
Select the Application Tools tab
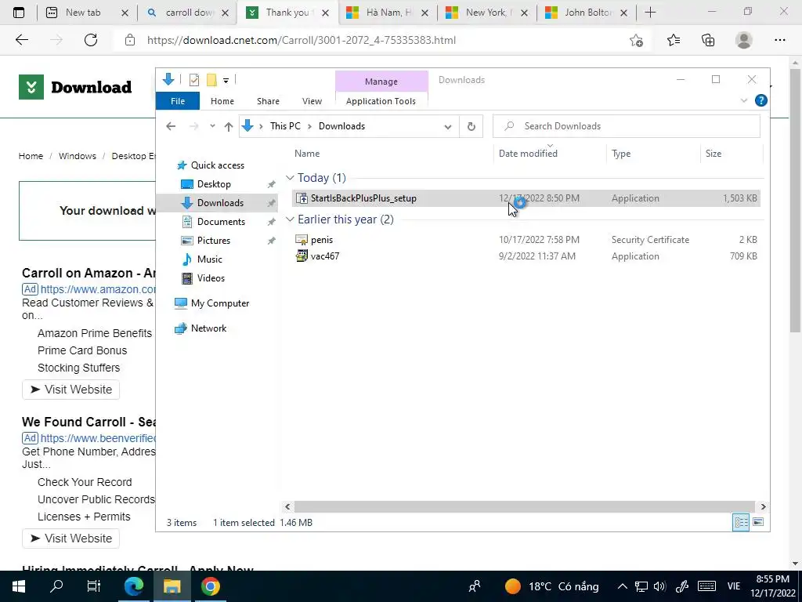(x=381, y=101)
